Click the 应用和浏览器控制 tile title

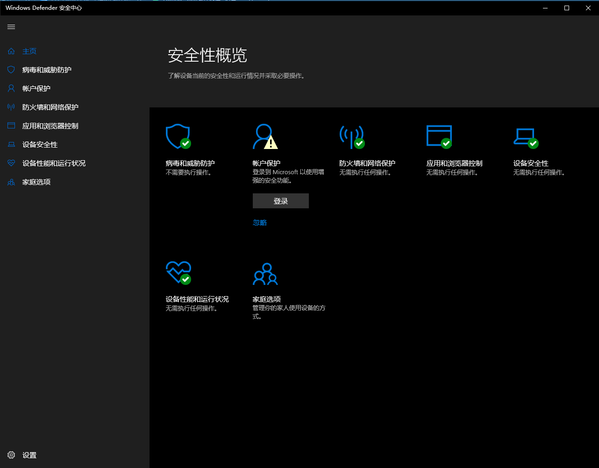point(454,163)
